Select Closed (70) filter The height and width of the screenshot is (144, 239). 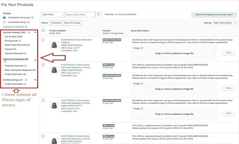click(11, 49)
